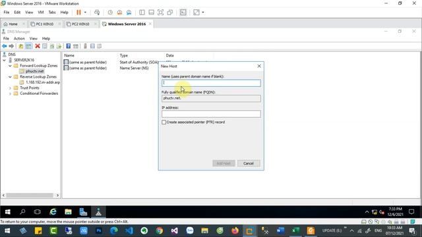Open Server Manager in guest taskbar
The image size is (422, 237).
click(83, 212)
